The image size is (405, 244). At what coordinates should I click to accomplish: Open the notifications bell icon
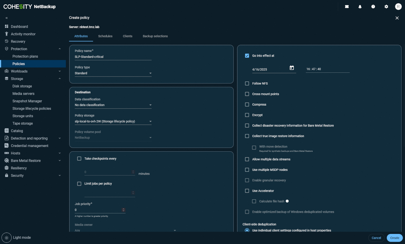point(360,7)
